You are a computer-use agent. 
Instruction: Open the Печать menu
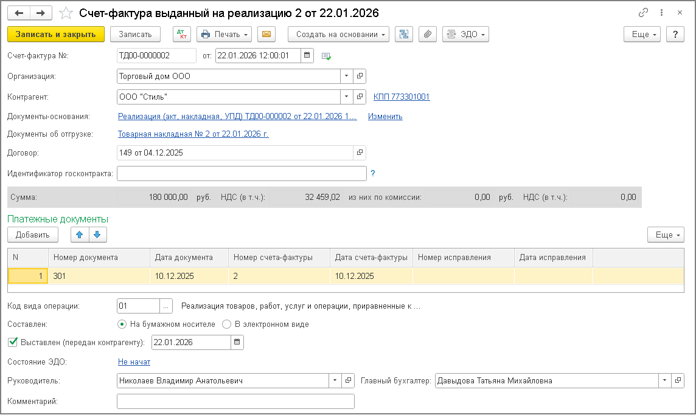pyautogui.click(x=224, y=35)
